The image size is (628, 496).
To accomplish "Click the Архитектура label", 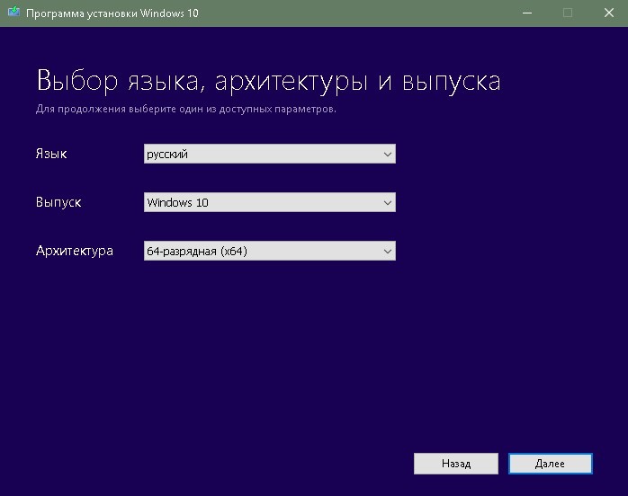I will (75, 251).
